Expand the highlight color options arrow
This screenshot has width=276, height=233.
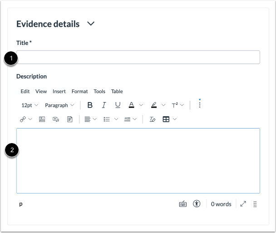tap(163, 105)
